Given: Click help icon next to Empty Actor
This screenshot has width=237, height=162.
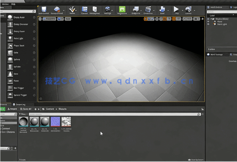Looking at the screenshot, I should tap(34, 18).
